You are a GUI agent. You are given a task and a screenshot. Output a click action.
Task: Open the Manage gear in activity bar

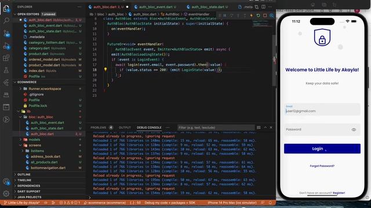coord(6,194)
